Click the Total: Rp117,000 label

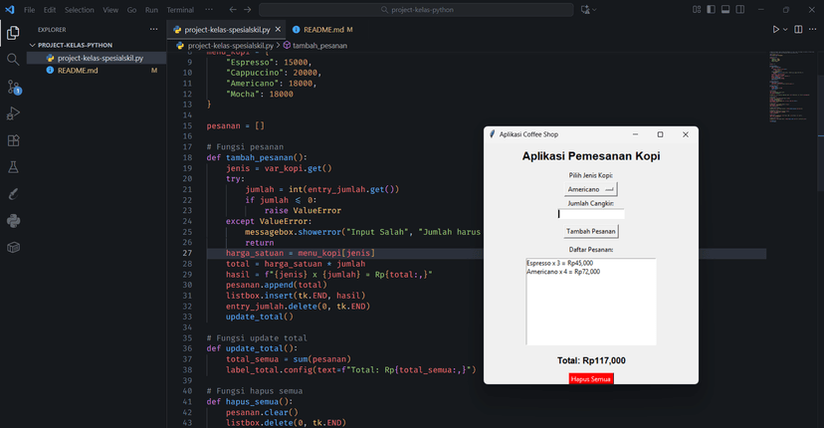point(591,360)
